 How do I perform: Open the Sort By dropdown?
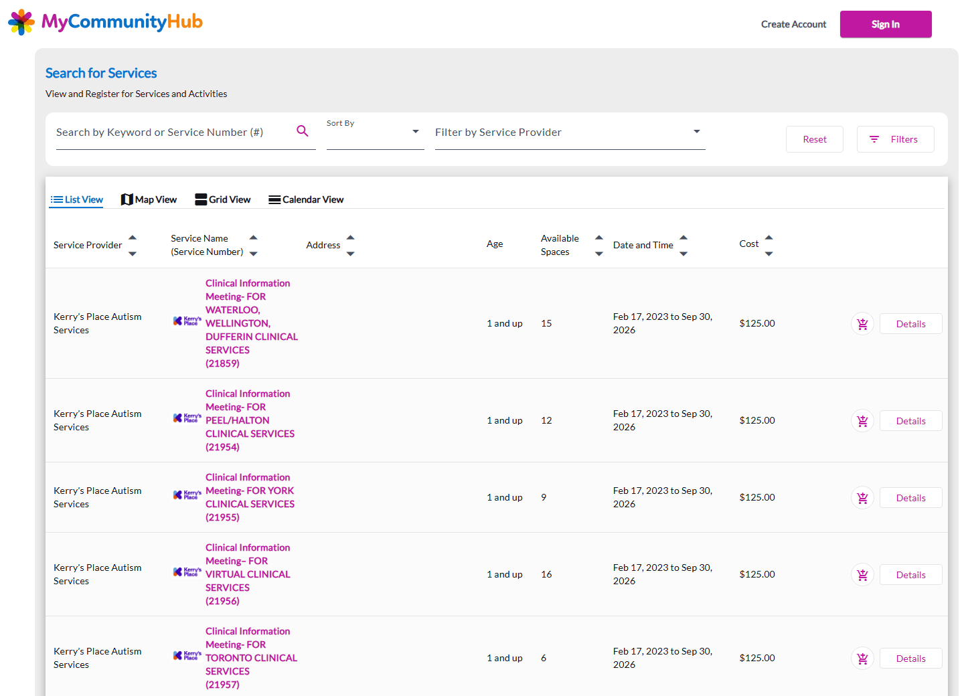375,133
